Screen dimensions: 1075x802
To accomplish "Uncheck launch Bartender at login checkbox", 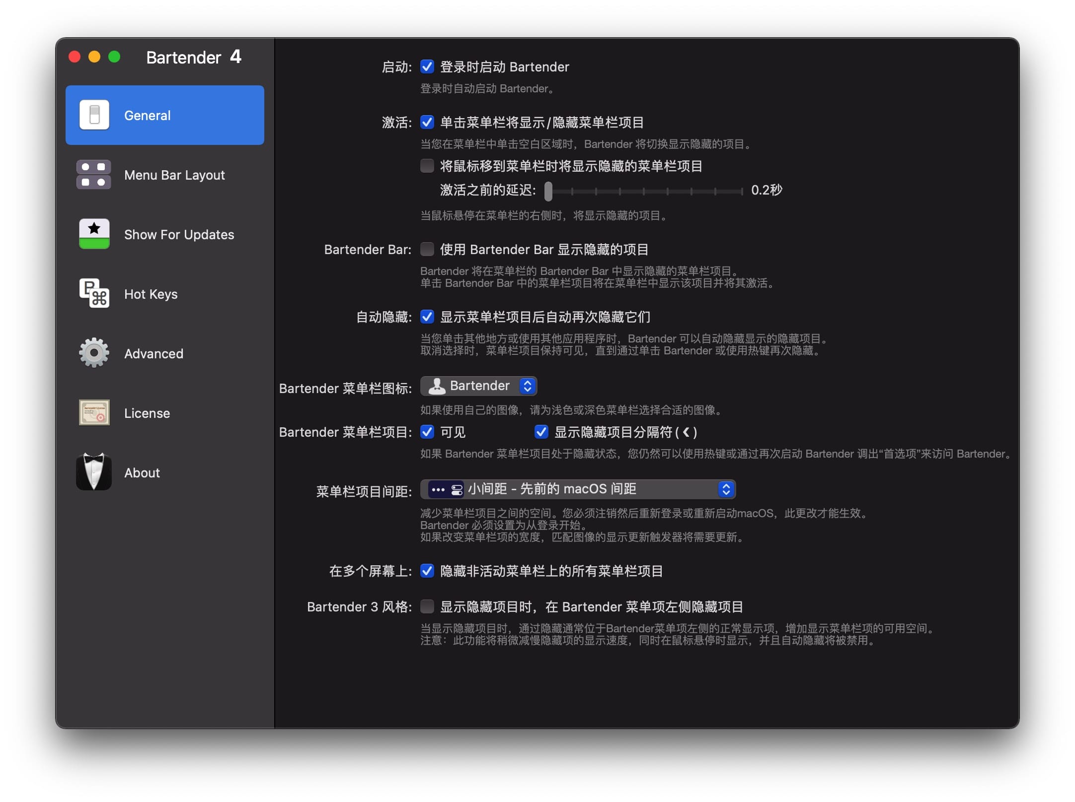I will [x=427, y=67].
